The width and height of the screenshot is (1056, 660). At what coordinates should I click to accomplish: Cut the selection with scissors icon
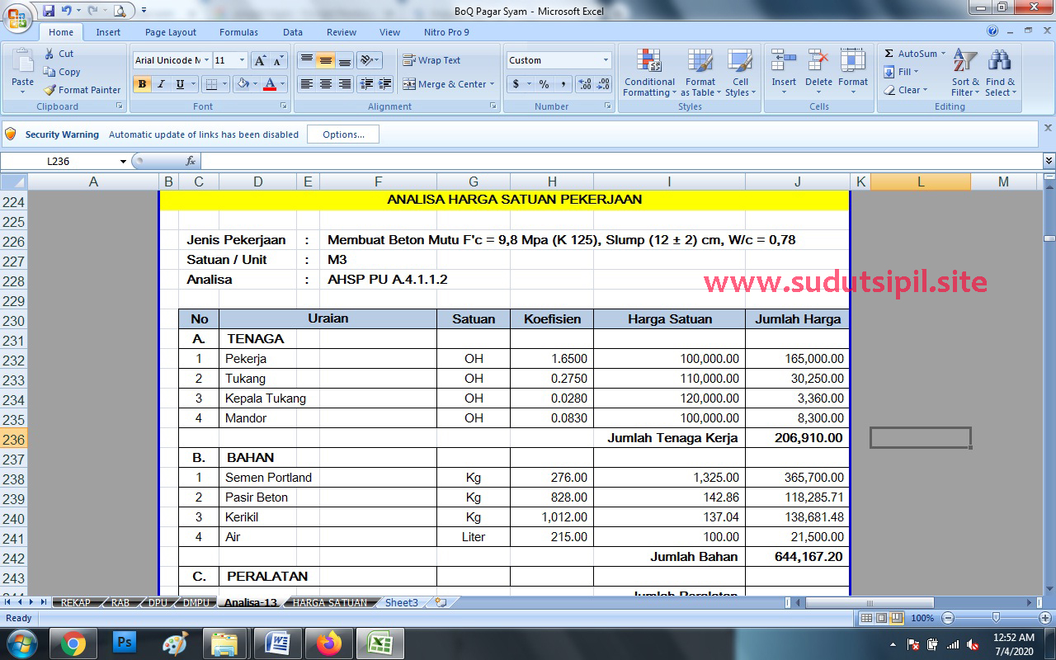pyautogui.click(x=50, y=54)
